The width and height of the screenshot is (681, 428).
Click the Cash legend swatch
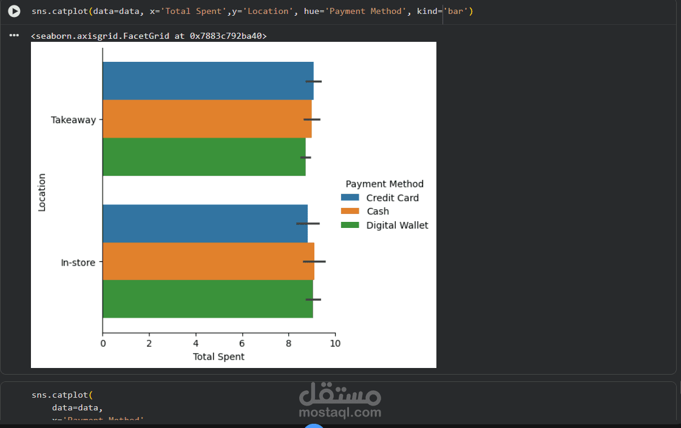350,211
